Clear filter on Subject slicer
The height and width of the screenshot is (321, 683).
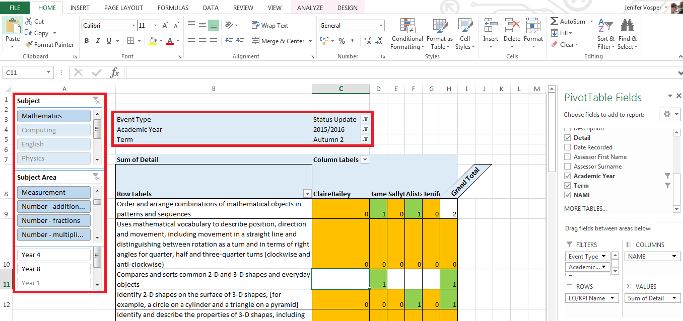tap(96, 101)
